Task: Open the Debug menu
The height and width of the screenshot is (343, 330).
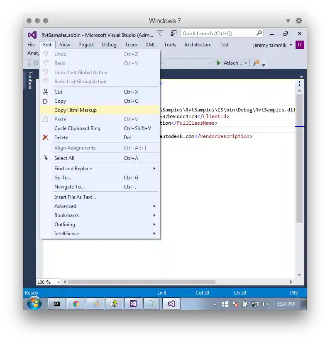Action: (x=109, y=45)
